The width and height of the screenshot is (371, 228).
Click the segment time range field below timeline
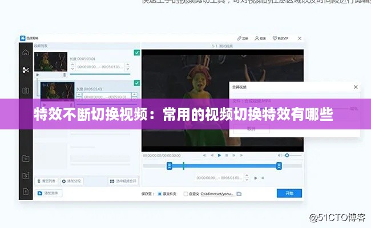[x=219, y=178]
